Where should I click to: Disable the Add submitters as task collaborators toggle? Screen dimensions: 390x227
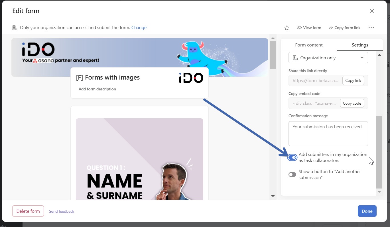pyautogui.click(x=292, y=157)
